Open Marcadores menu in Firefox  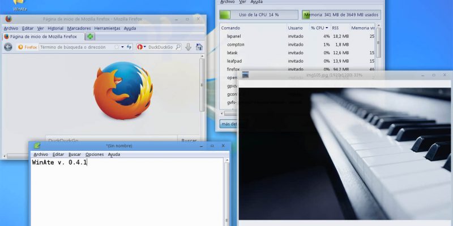coord(79,28)
